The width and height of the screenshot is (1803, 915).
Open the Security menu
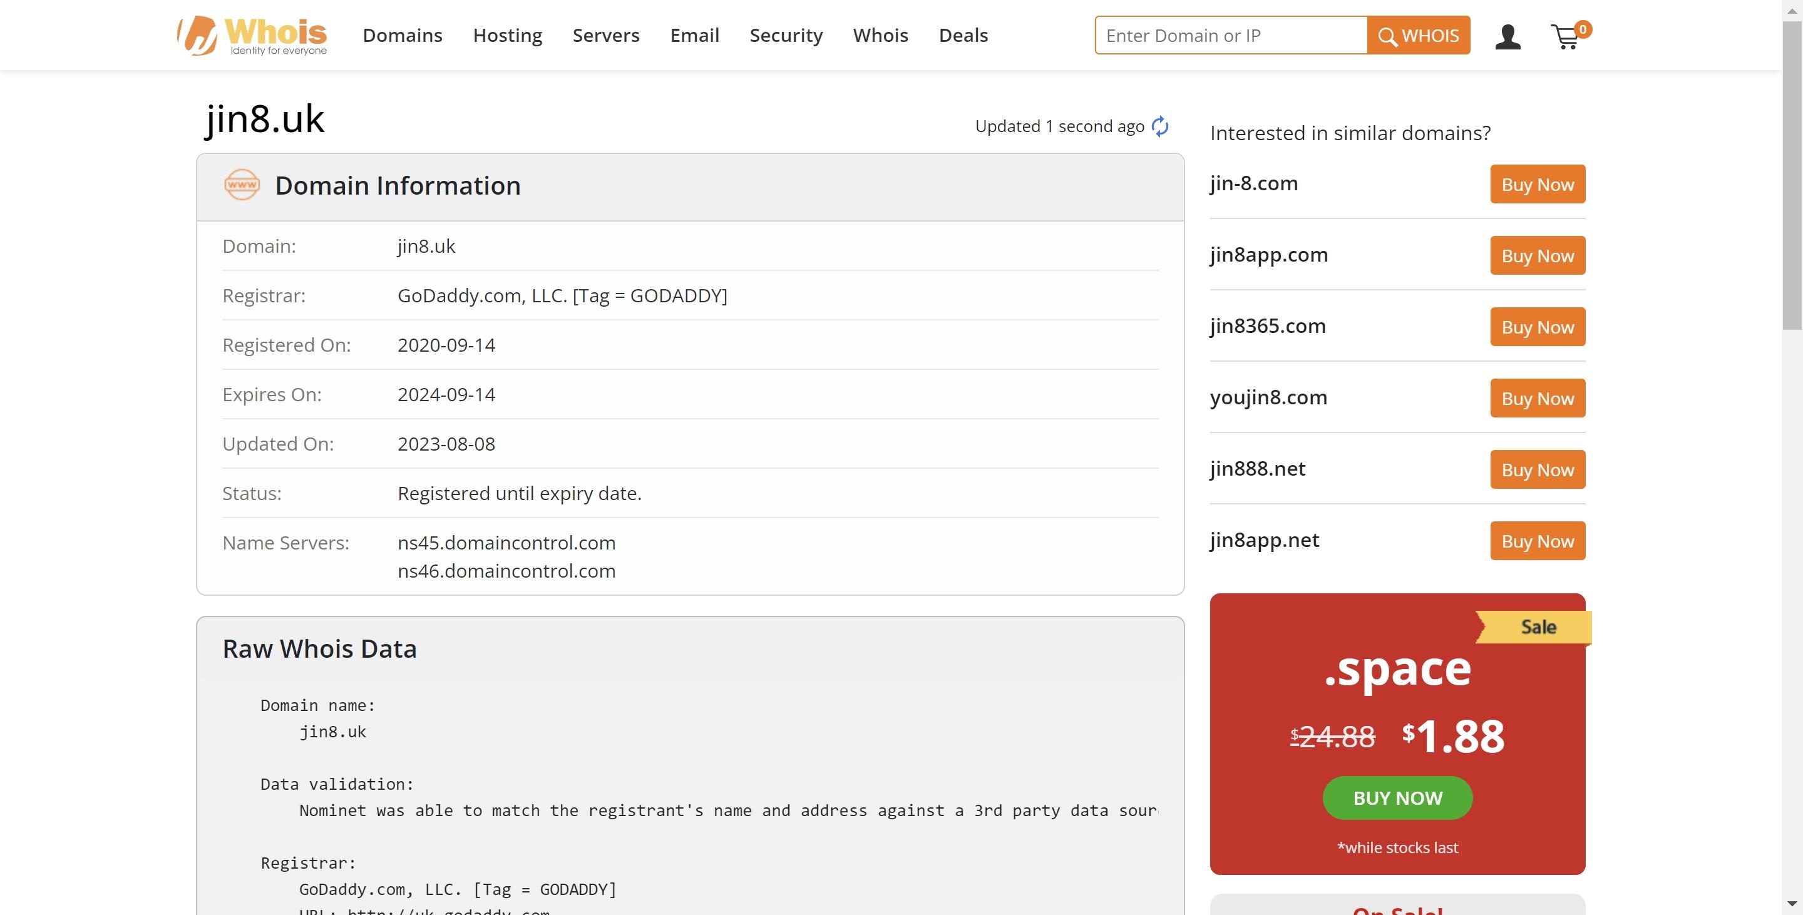(x=786, y=35)
